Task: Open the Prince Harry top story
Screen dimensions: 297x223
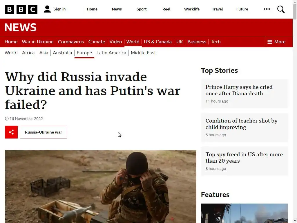Action: (239, 90)
